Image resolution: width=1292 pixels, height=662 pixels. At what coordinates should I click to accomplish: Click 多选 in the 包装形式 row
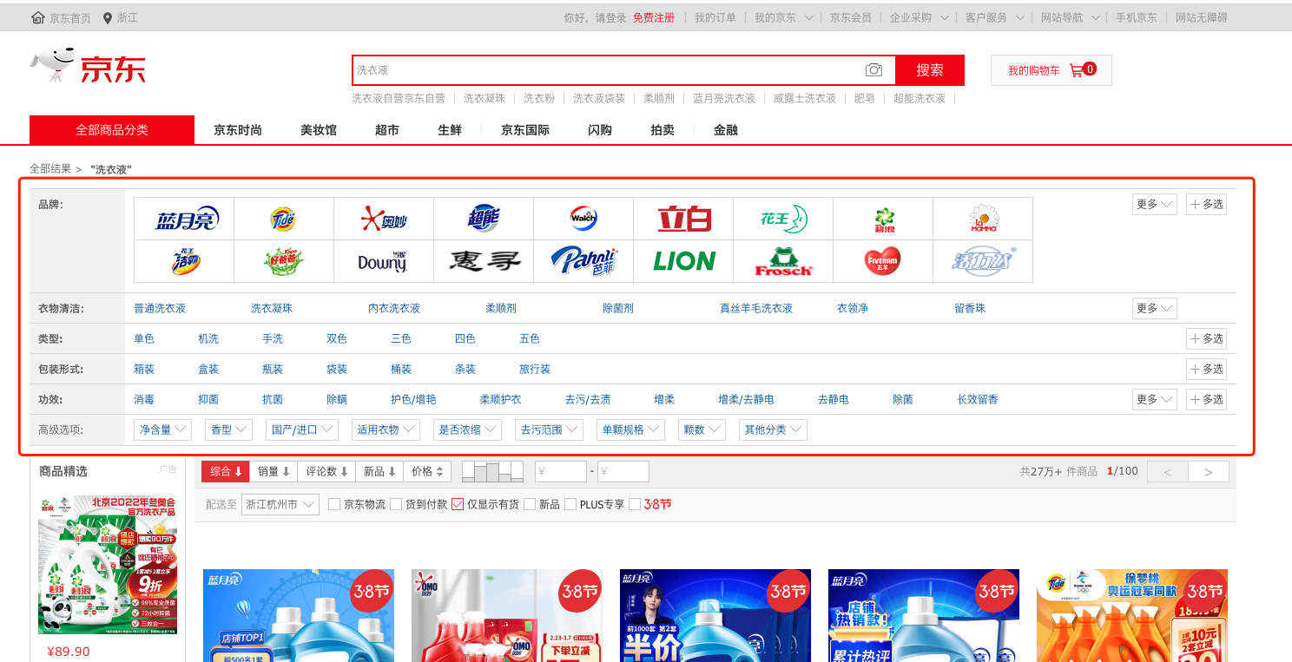tap(1206, 369)
